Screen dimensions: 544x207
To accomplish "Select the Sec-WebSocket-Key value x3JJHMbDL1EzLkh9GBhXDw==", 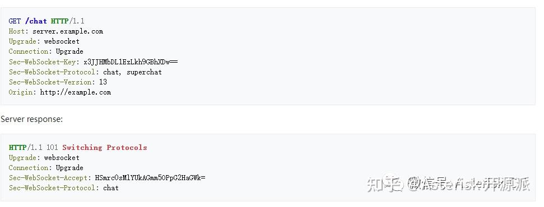I will coord(131,62).
